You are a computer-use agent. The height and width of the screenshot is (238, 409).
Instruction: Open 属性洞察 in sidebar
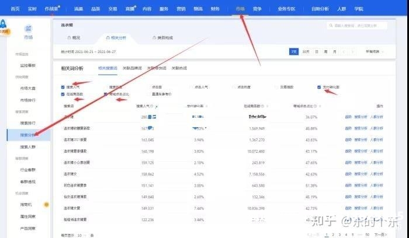27,216
